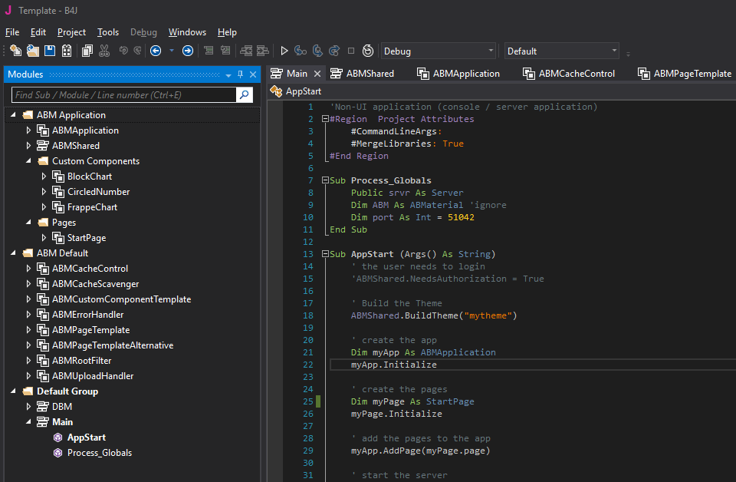Click the Open project folder icon
Viewport: 736px width, 482px height.
pyautogui.click(x=32, y=51)
